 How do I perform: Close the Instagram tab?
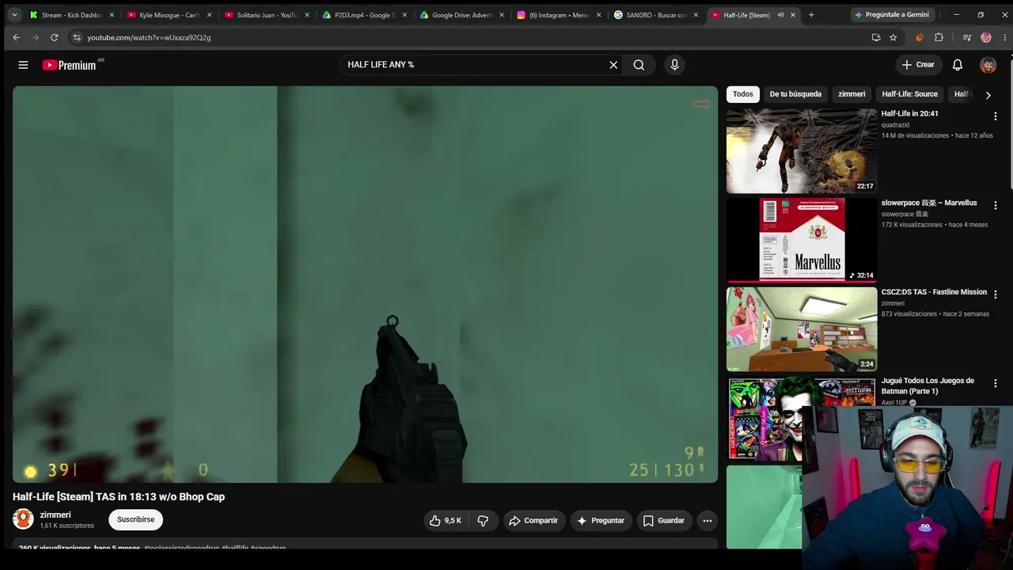point(598,15)
